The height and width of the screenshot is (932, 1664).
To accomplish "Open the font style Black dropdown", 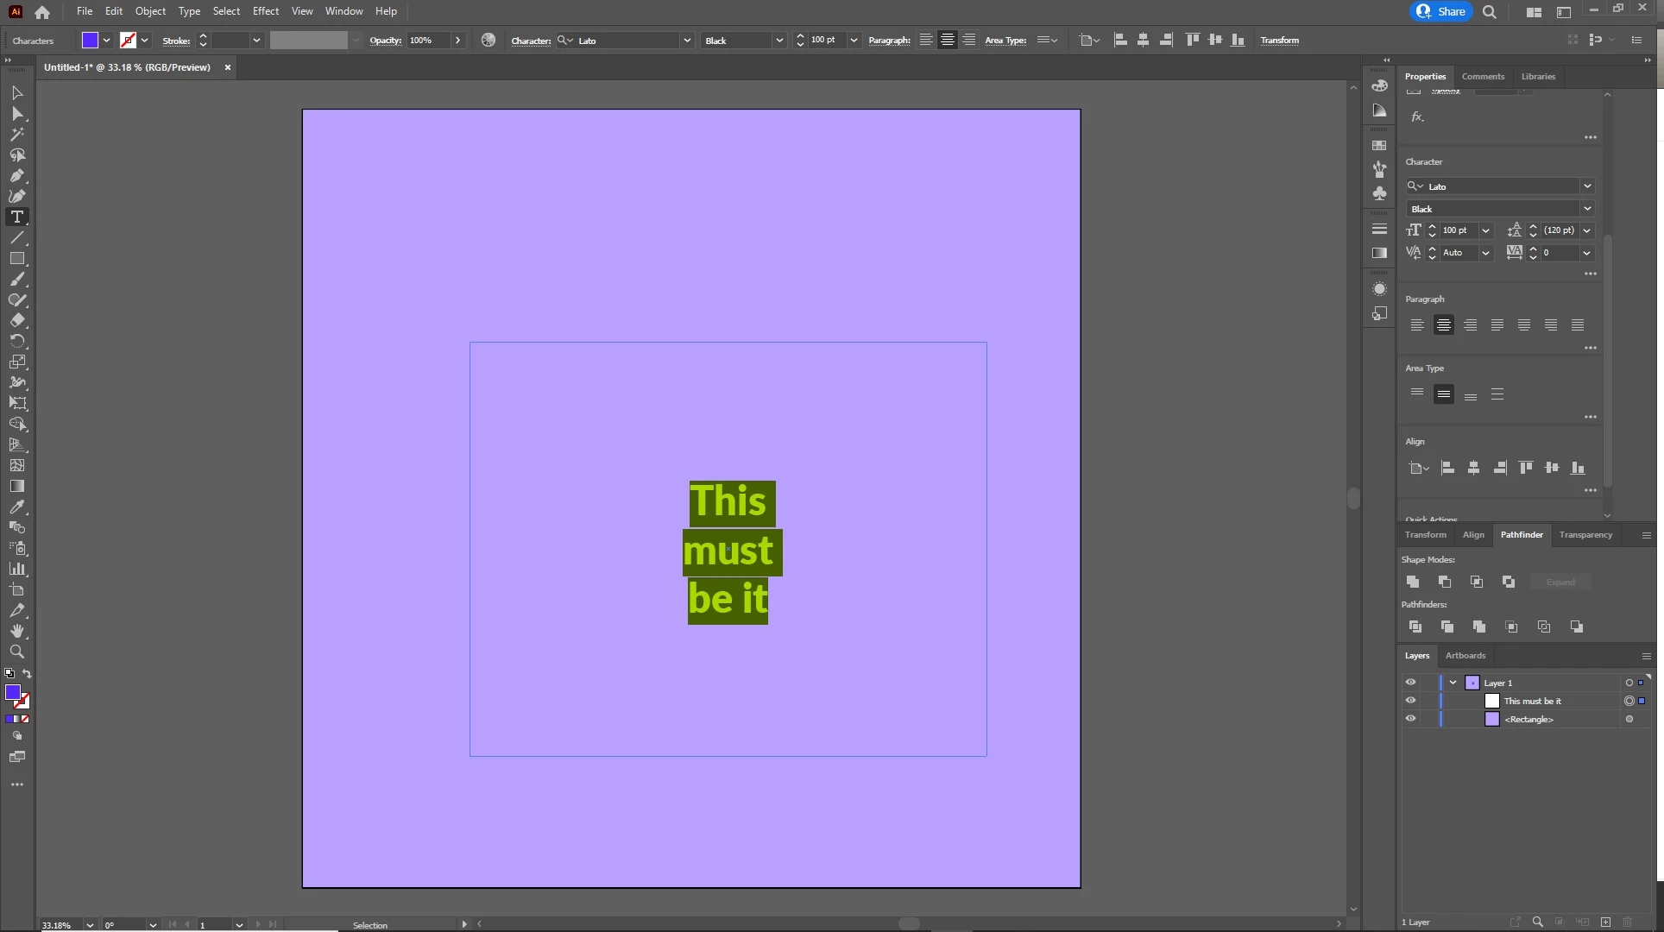I will [1586, 209].
